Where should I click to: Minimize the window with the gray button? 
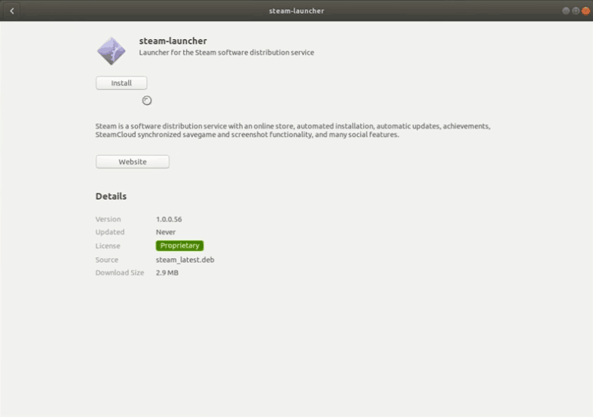(566, 11)
